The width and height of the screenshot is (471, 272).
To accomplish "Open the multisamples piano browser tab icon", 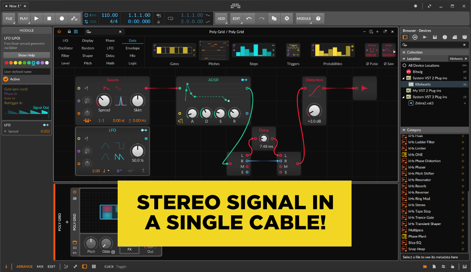I will pyautogui.click(x=435, y=37).
